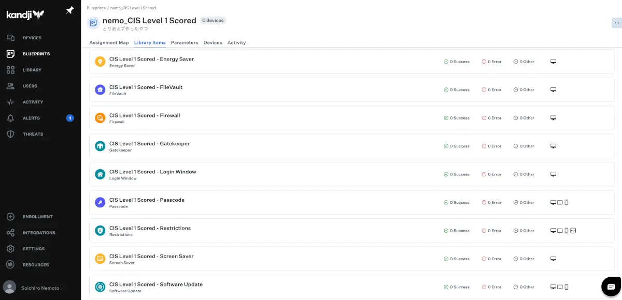Open the blueprint three-dot actions menu
Screen dimensions: 622x300
(616, 23)
